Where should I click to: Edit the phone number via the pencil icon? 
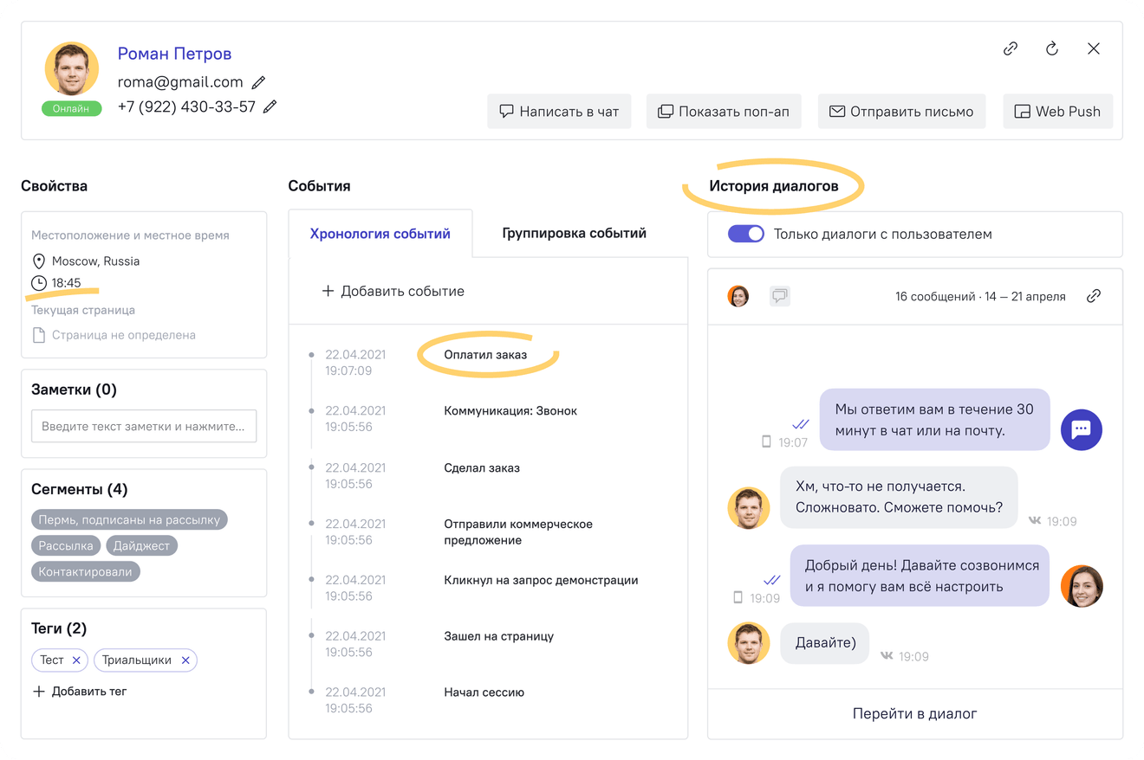click(x=269, y=106)
